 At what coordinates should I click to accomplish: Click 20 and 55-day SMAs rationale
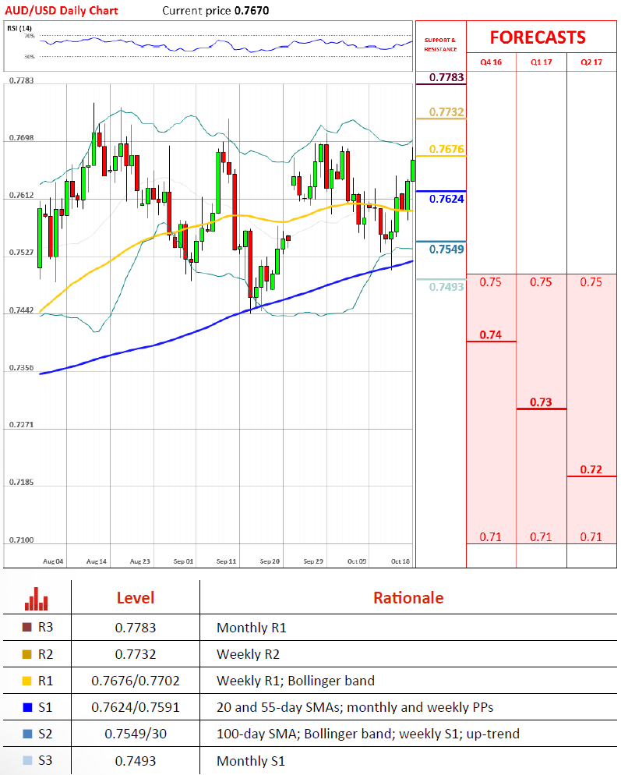[355, 708]
